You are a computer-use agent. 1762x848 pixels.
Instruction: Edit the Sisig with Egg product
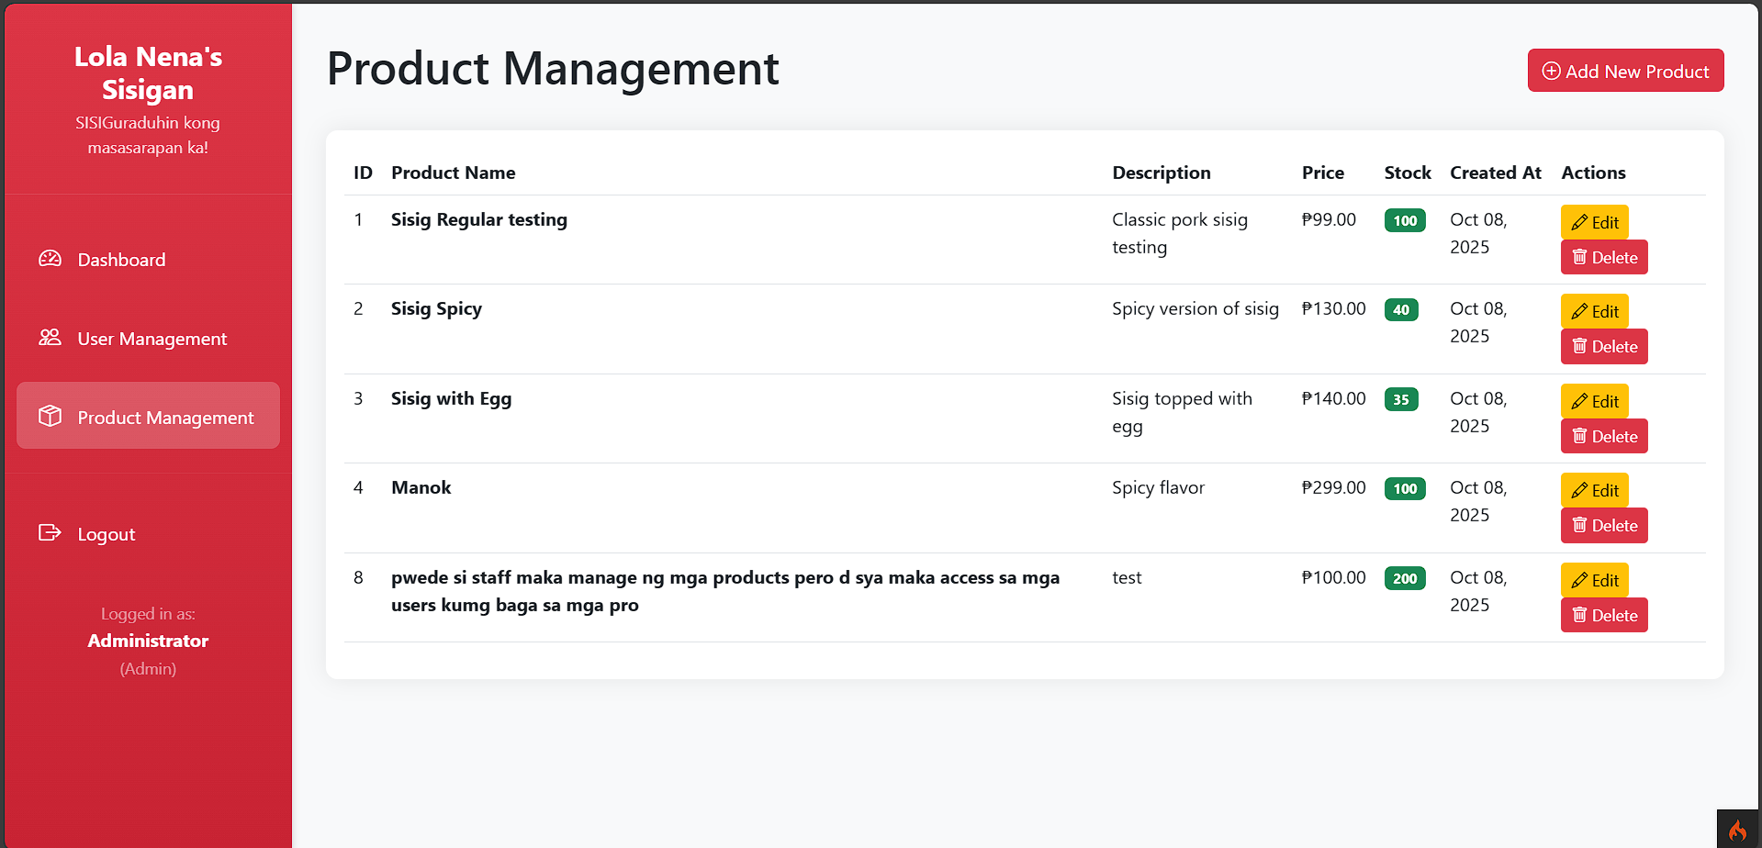click(1594, 400)
